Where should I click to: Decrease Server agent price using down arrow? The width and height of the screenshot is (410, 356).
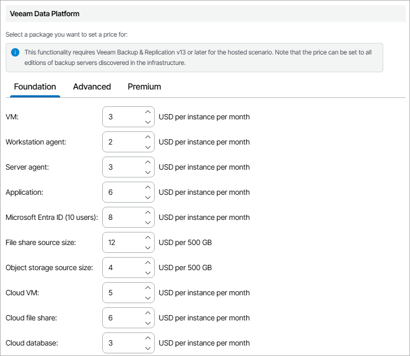pos(147,173)
